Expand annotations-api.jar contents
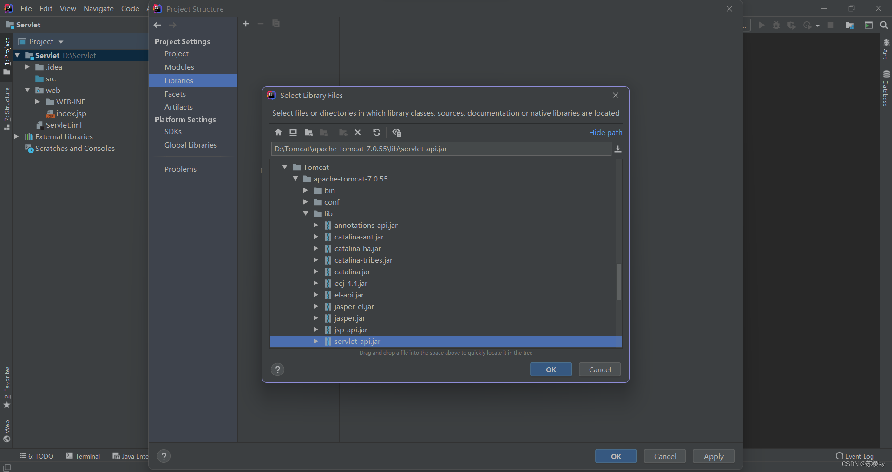The height and width of the screenshot is (472, 892). point(316,225)
